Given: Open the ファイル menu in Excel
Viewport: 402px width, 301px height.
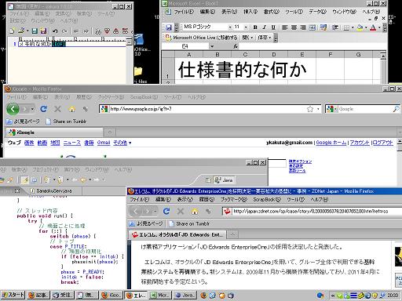Looking at the screenshot, I should pos(184,12).
